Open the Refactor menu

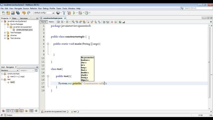point(34,8)
